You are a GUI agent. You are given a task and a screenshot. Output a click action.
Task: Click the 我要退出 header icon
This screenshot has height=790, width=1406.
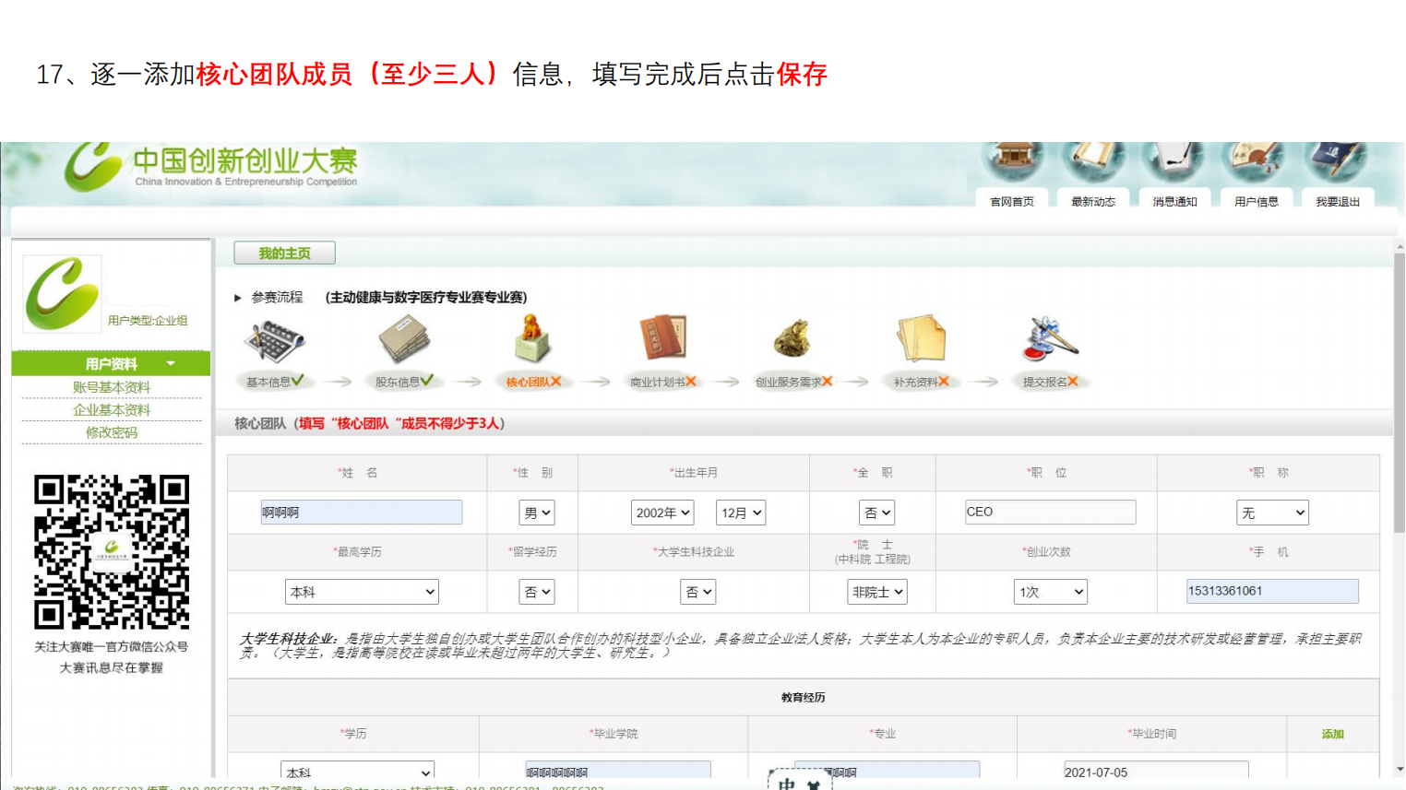1336,162
